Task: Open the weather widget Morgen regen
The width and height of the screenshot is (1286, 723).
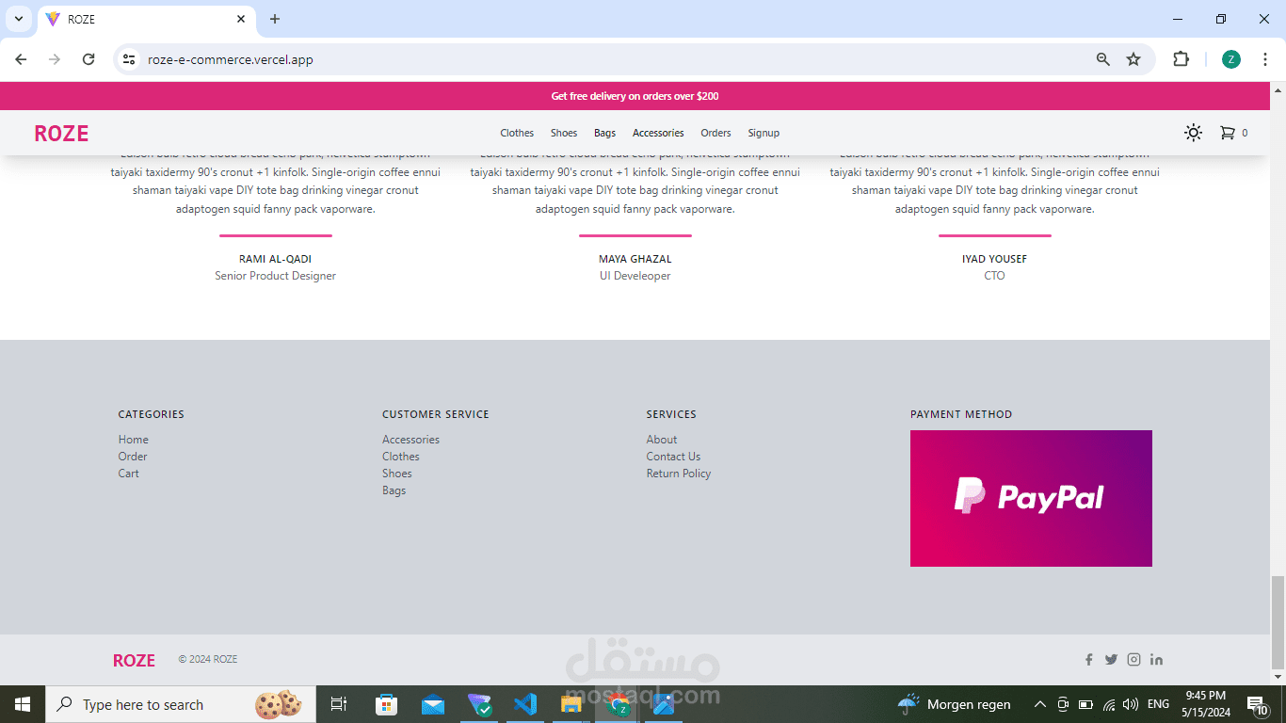Action: pos(954,704)
